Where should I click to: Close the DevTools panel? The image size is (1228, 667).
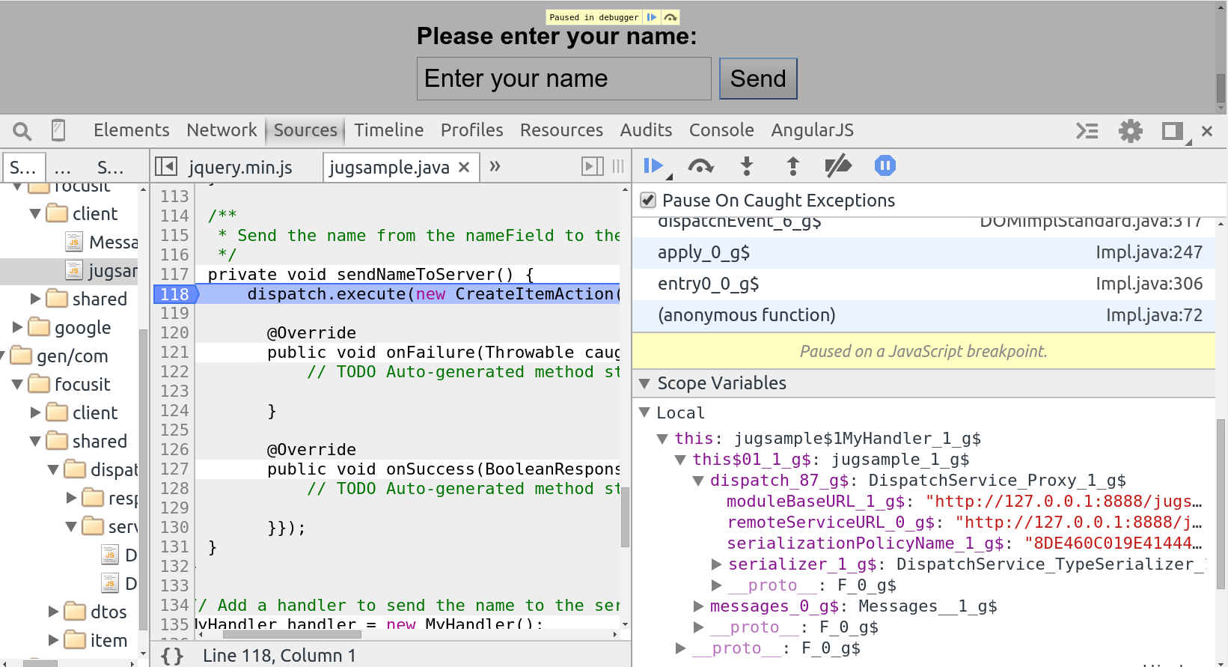[x=1207, y=131]
